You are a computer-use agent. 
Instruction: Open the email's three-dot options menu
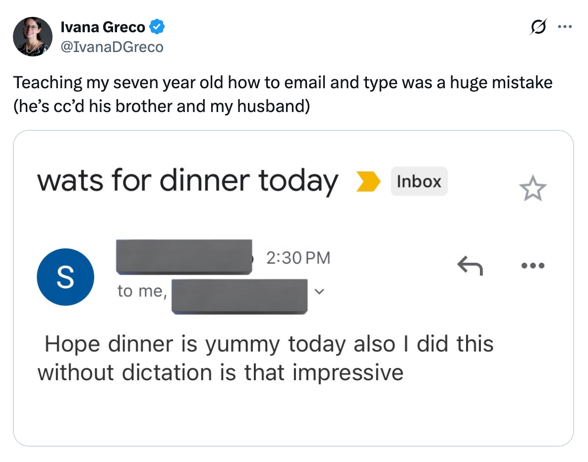click(x=532, y=265)
